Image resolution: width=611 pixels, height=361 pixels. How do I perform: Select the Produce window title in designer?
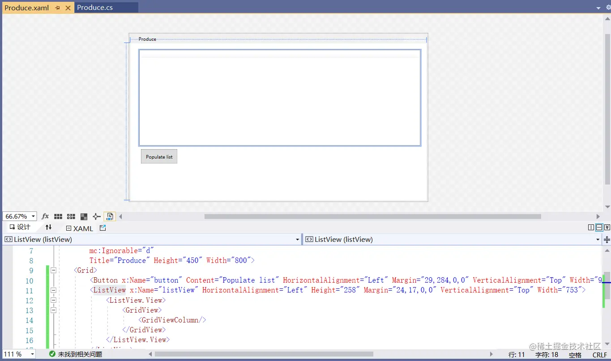[x=147, y=39]
